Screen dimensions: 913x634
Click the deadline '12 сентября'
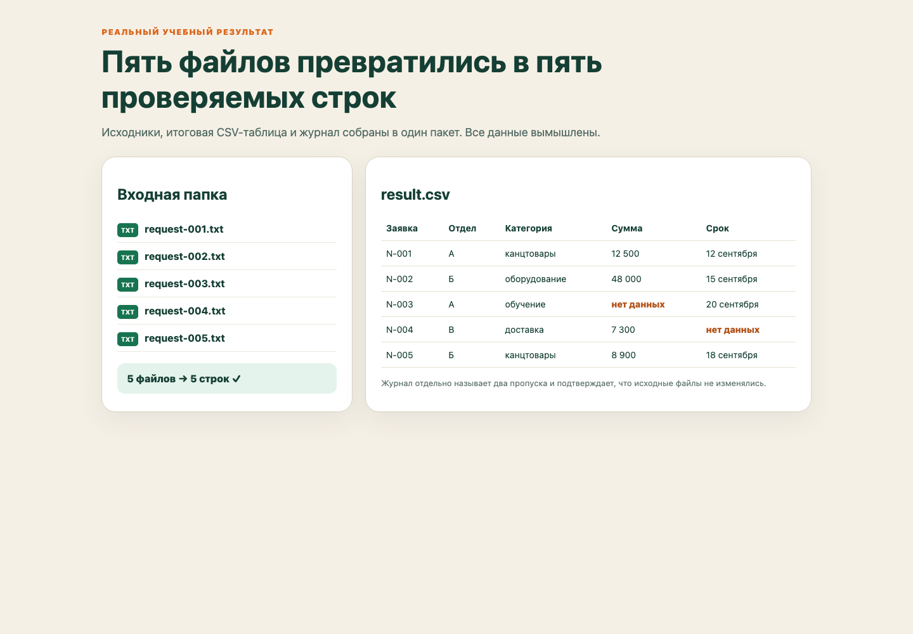point(732,254)
